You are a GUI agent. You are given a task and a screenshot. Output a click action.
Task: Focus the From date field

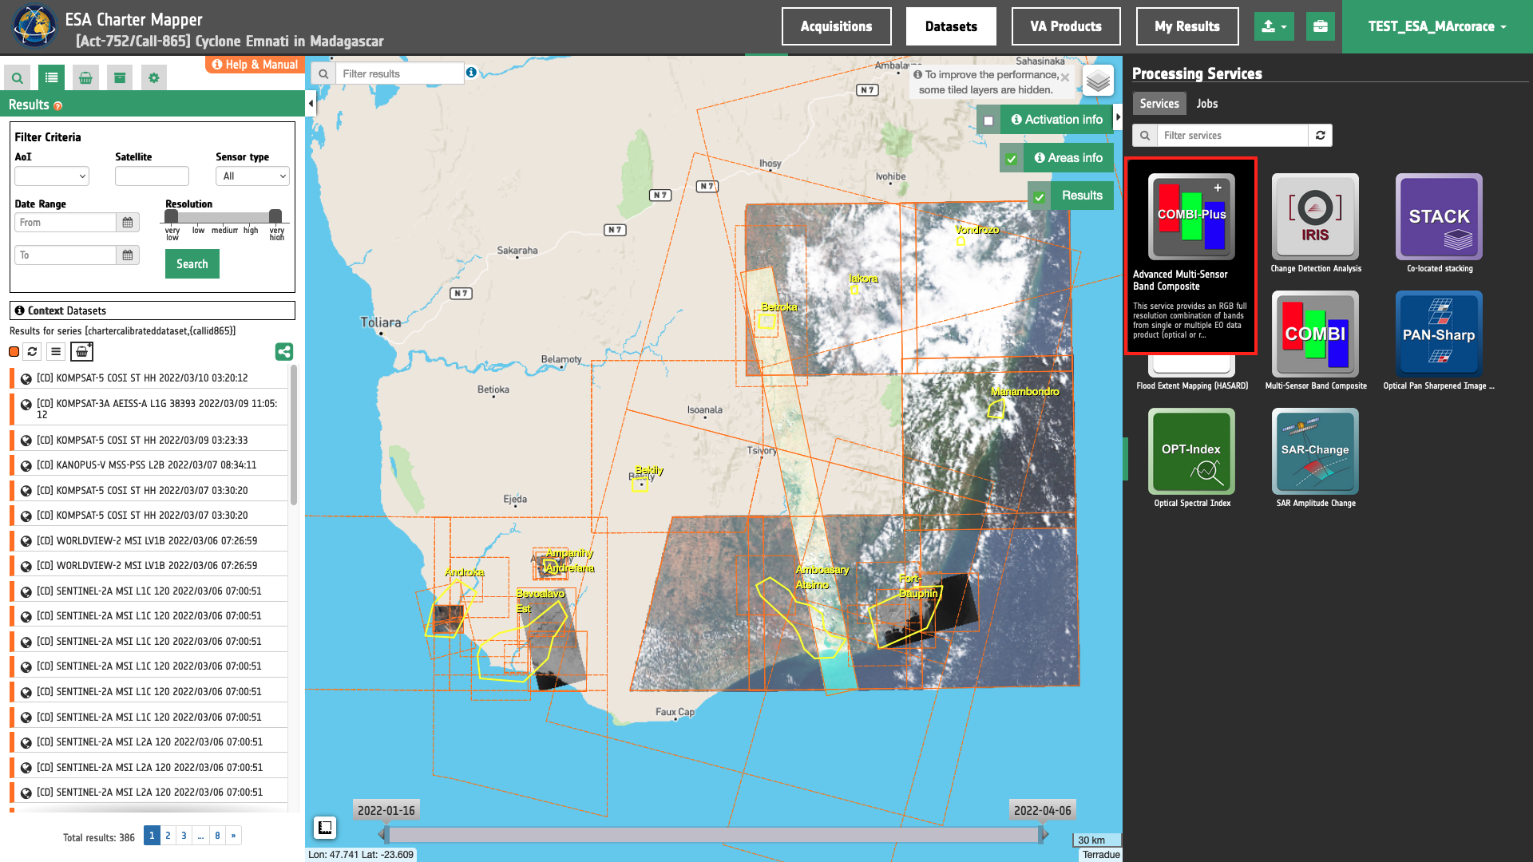65,223
